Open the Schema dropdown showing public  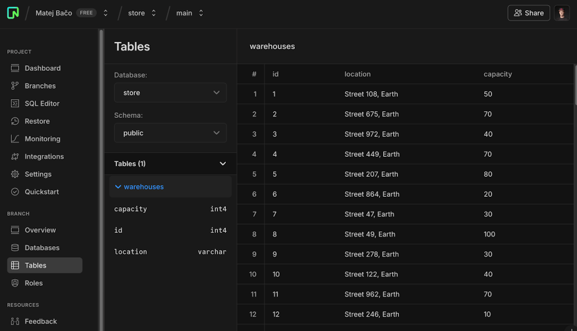[x=170, y=133]
